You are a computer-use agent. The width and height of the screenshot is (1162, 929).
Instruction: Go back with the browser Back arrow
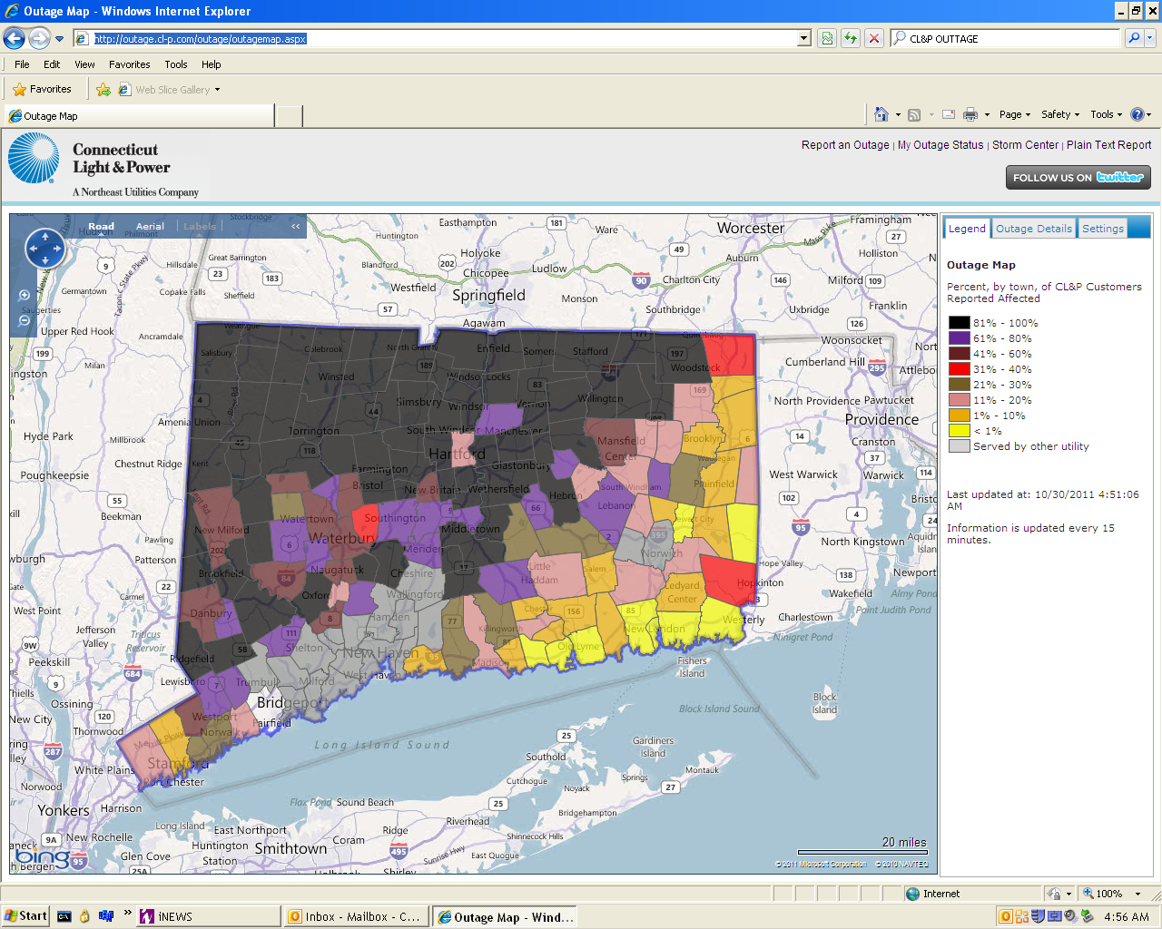pyautogui.click(x=15, y=38)
